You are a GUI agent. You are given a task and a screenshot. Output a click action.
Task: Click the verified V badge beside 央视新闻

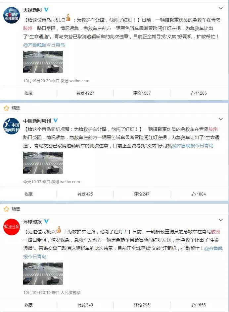pyautogui.click(x=46, y=10)
